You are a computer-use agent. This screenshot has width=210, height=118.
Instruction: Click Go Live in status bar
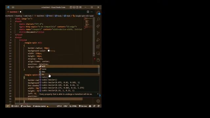(83, 106)
